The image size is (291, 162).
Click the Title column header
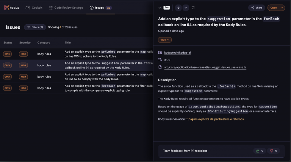tap(67, 43)
